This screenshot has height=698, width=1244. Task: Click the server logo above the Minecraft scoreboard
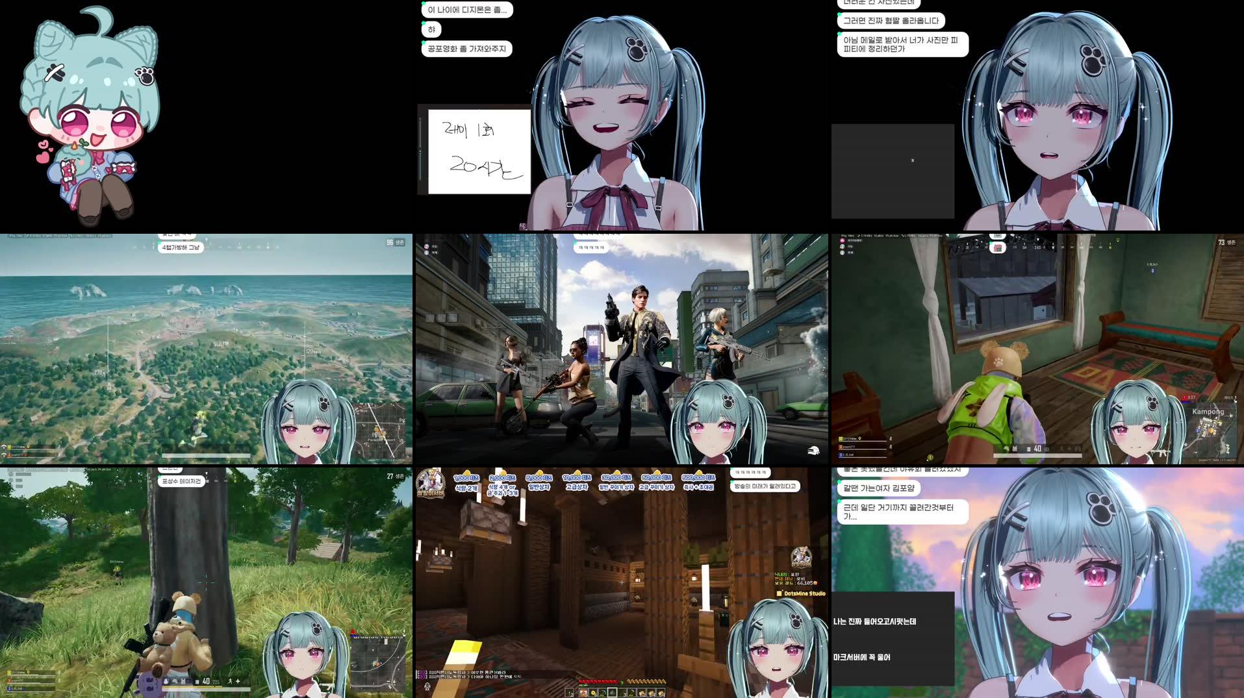pyautogui.click(x=800, y=558)
